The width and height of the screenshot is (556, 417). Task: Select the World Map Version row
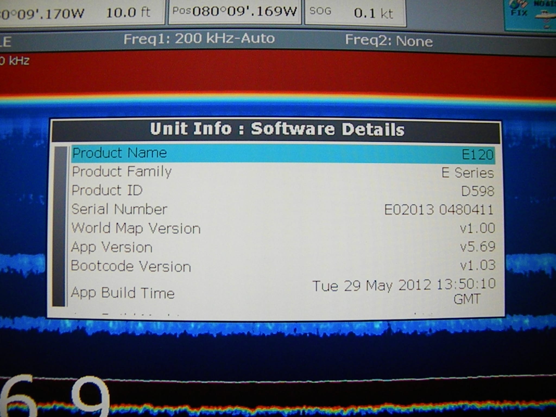[x=282, y=228]
